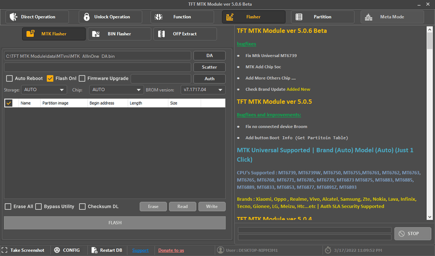
Task: Click the bugfixes link in changelog
Action: [246, 44]
